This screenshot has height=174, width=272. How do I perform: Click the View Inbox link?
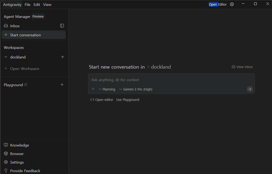(242, 67)
